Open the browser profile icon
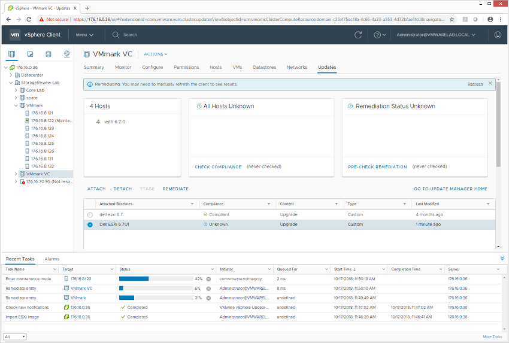This screenshot has height=343, width=509. point(490,20)
